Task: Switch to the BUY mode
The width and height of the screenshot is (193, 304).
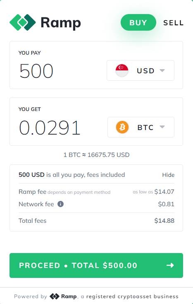Action: coord(138,22)
